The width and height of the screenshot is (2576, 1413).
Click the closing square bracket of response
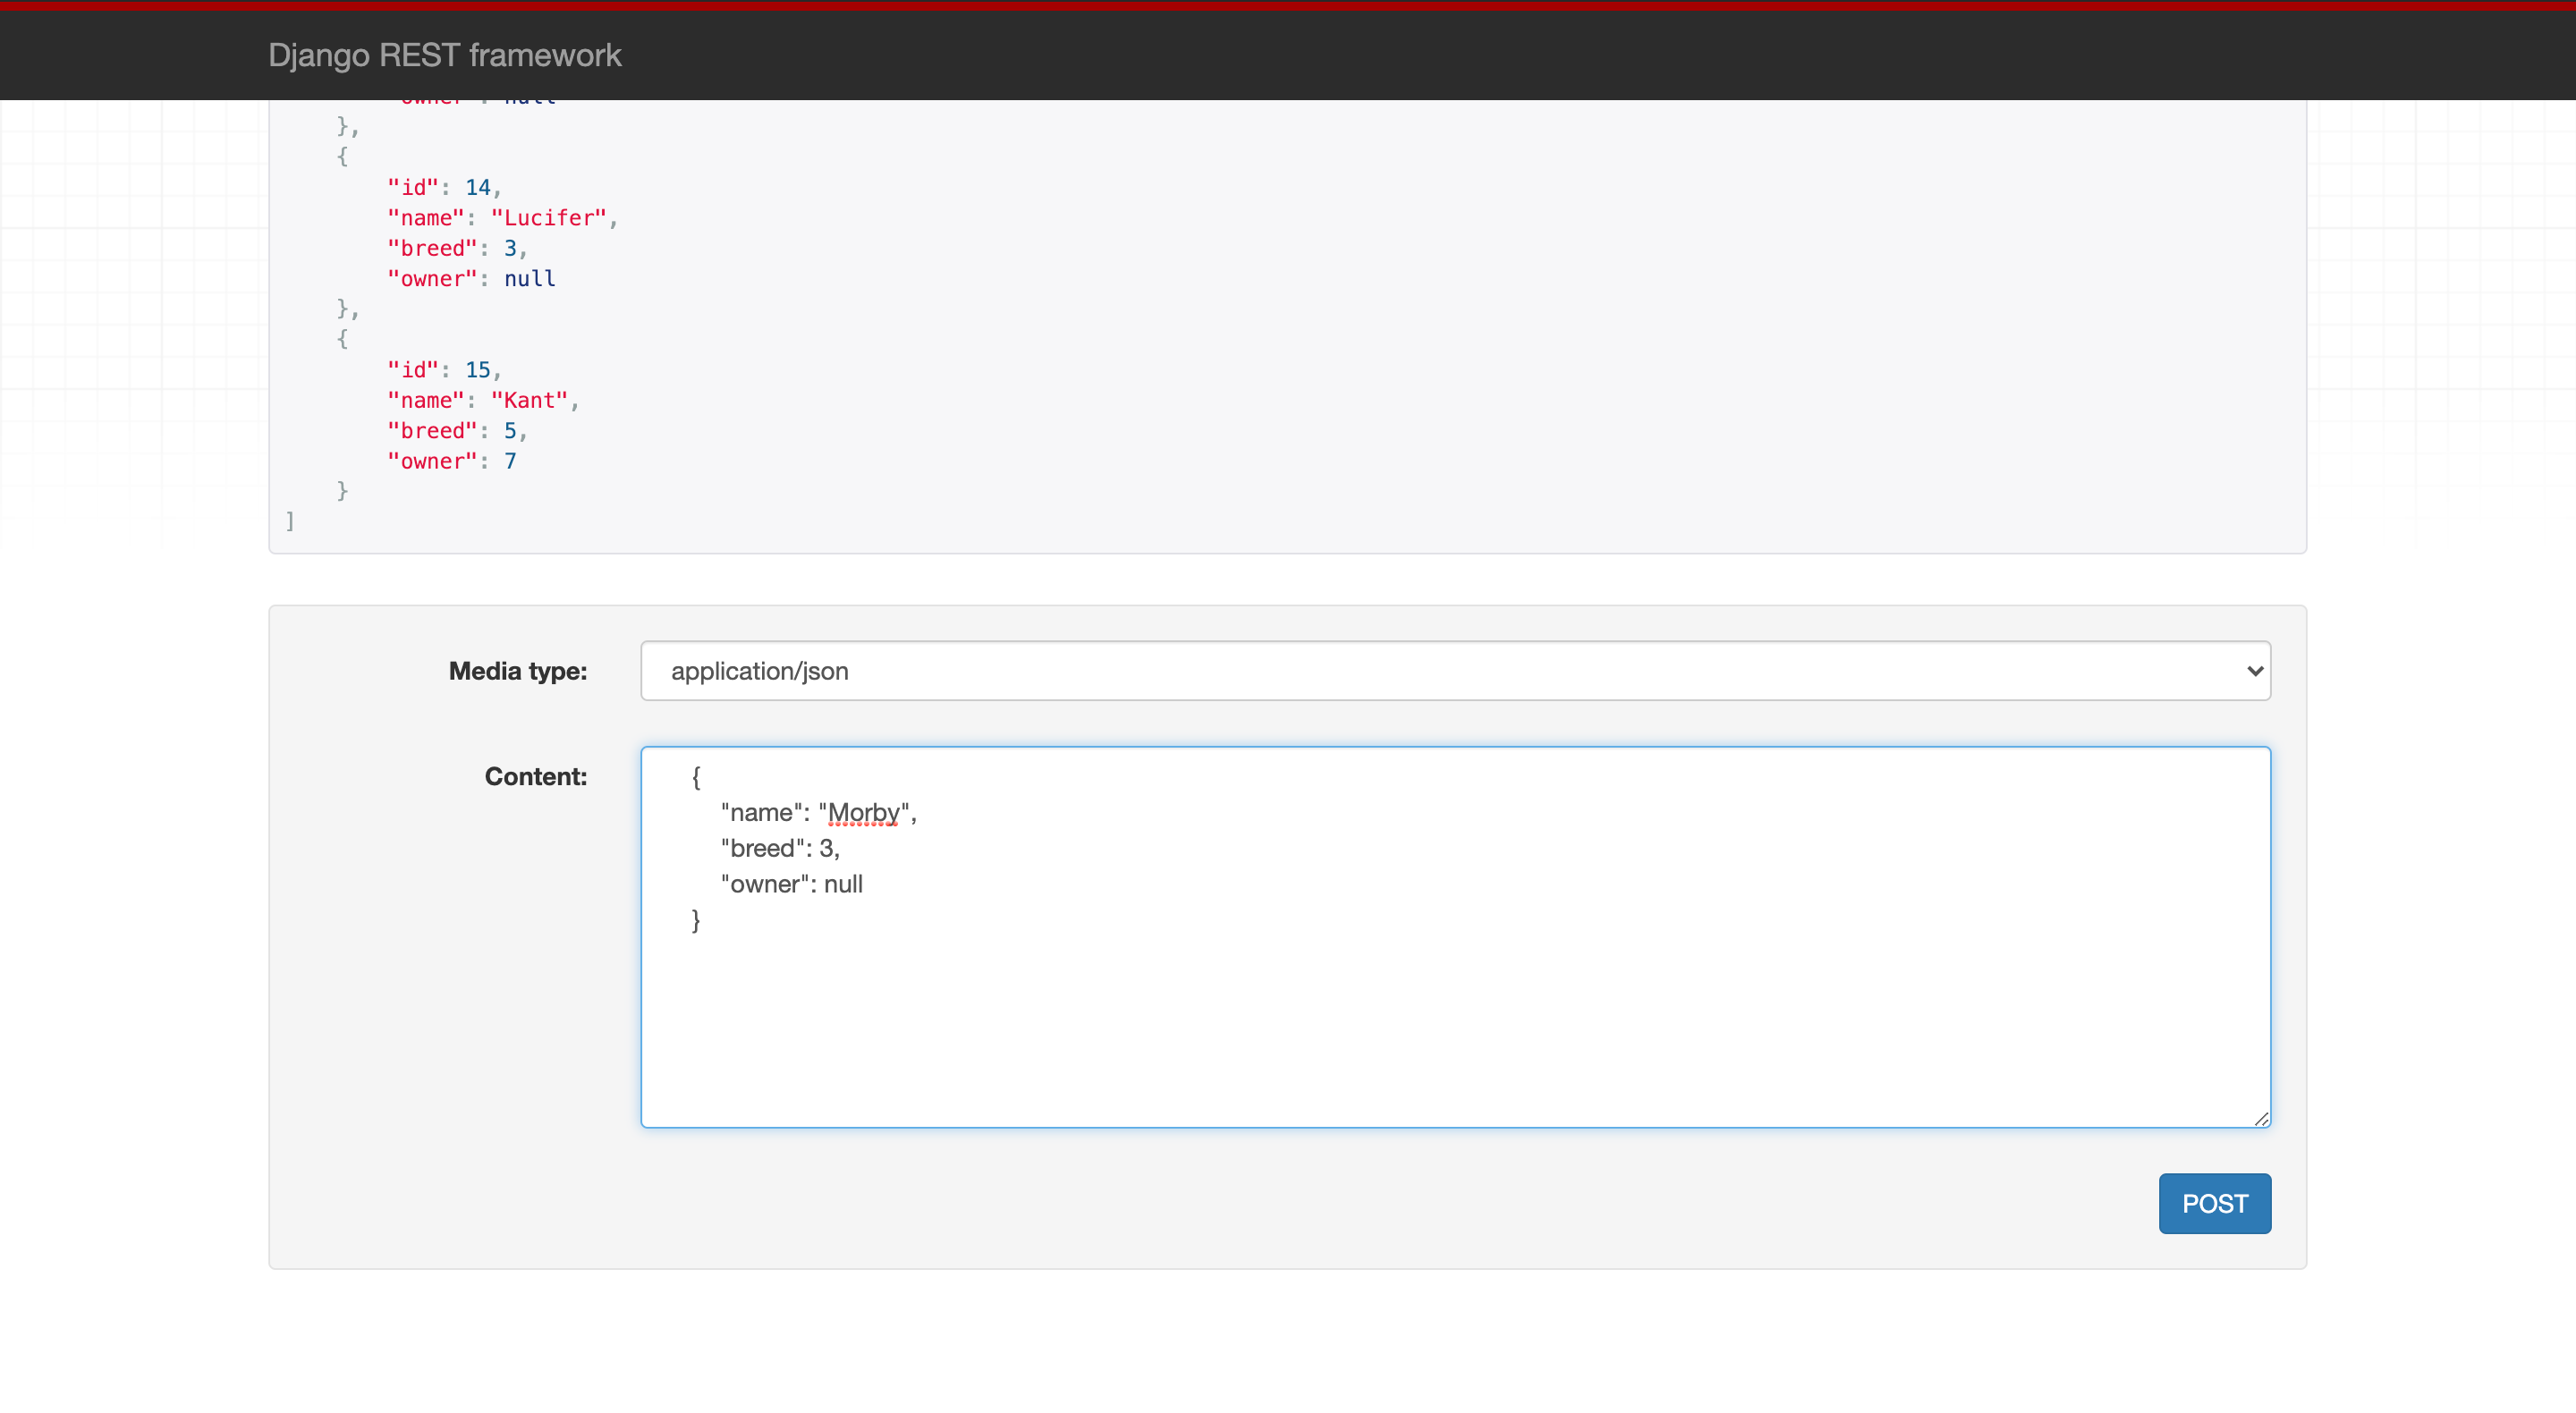tap(290, 521)
